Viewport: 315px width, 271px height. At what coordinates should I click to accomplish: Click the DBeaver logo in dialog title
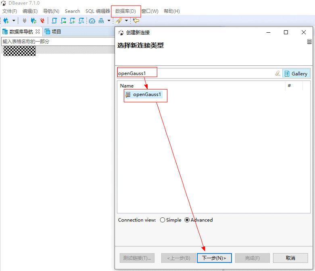point(121,33)
